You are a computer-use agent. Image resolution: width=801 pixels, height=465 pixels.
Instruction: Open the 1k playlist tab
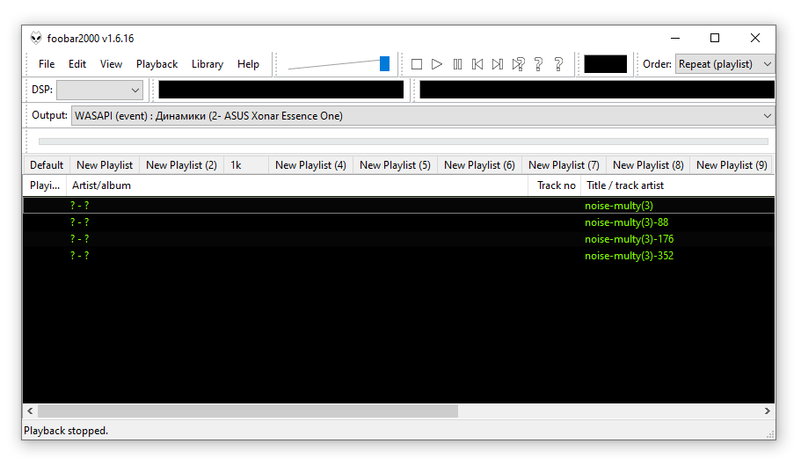(246, 165)
